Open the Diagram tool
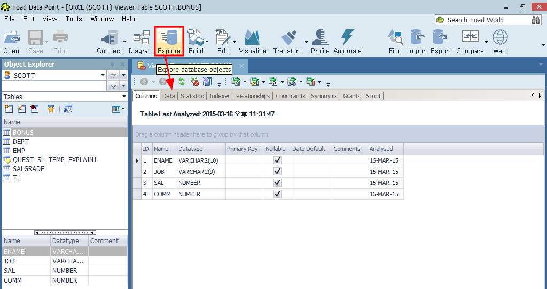Screen dimensions: 547x289 click(x=141, y=42)
